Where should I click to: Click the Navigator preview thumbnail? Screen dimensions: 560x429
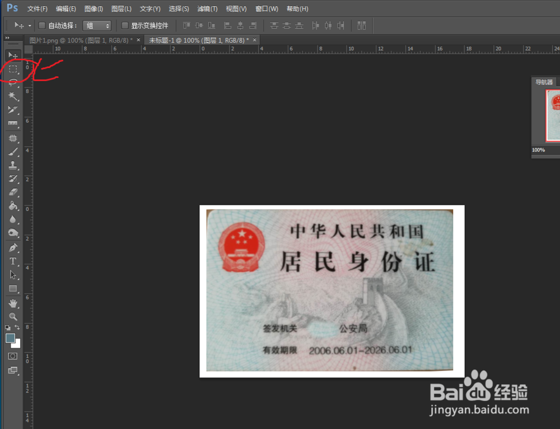[x=553, y=115]
